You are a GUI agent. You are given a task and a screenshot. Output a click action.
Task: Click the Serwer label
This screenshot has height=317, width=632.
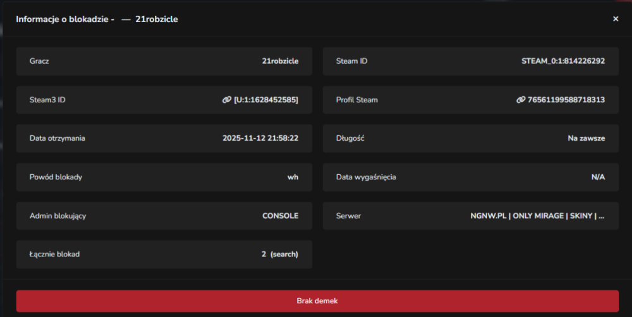[x=348, y=215]
